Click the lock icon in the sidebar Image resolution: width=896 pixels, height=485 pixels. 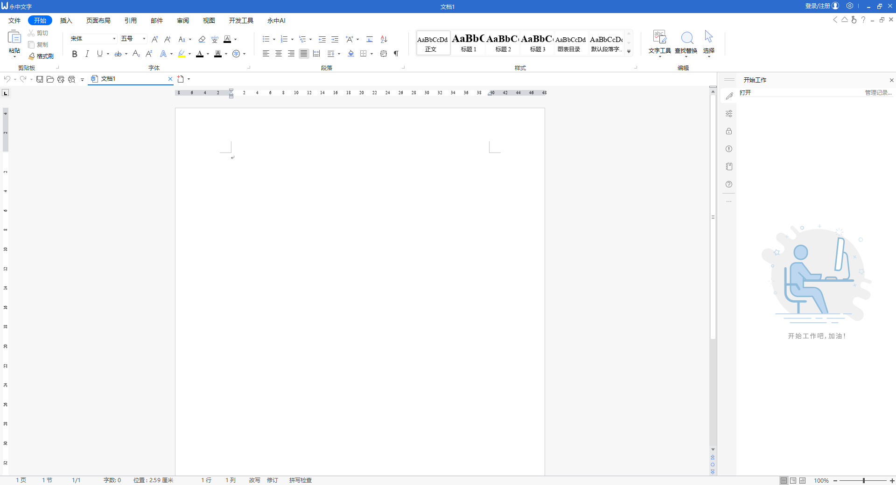point(729,131)
